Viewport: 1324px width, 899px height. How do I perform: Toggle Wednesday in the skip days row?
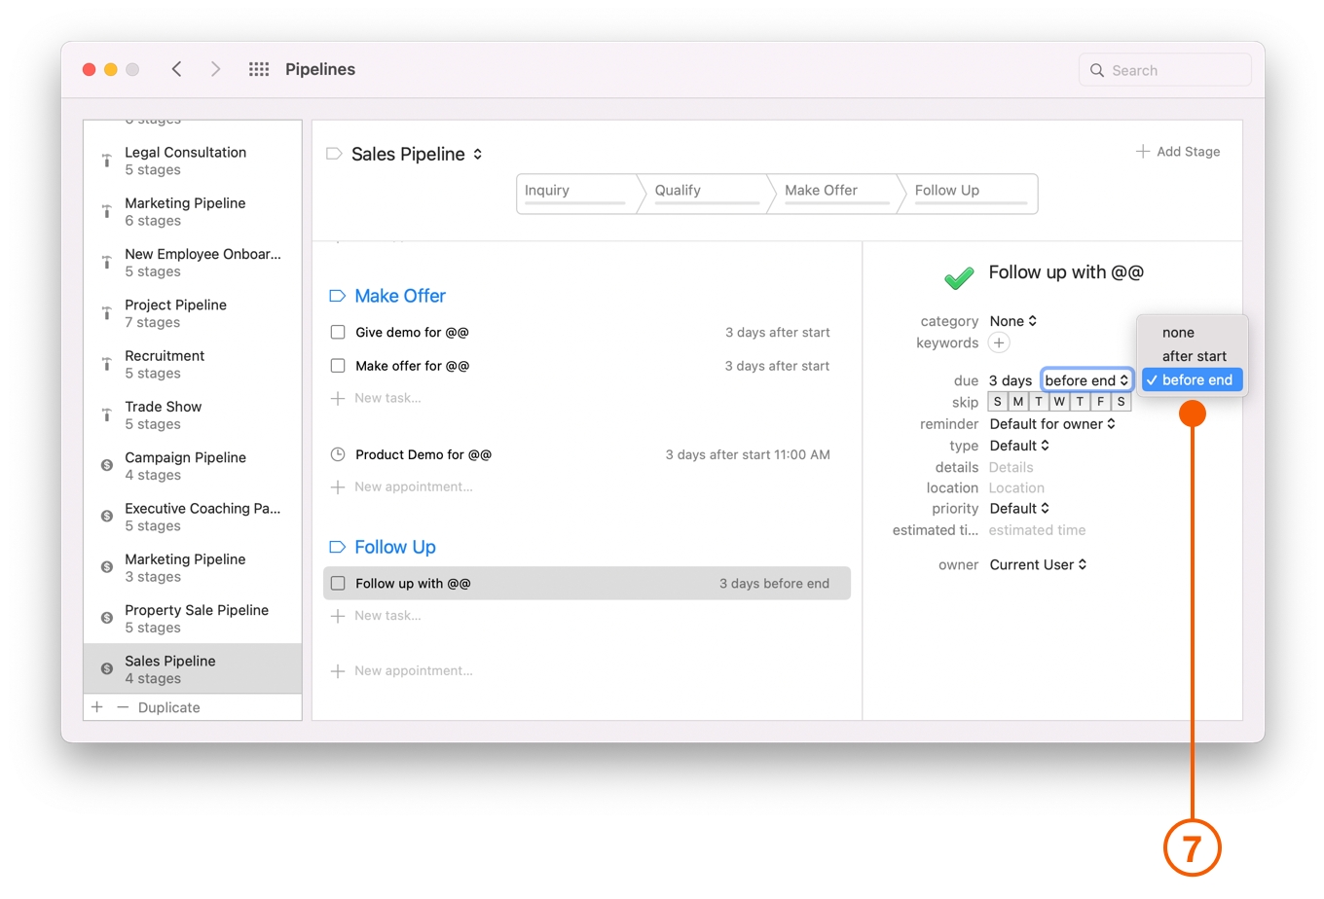tap(1058, 401)
